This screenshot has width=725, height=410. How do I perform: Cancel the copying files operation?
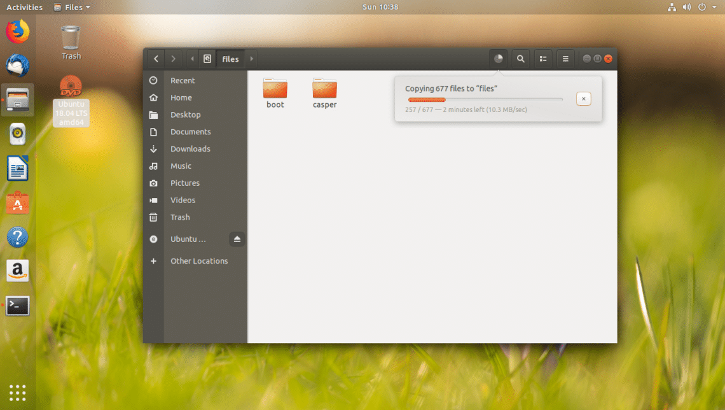click(584, 99)
